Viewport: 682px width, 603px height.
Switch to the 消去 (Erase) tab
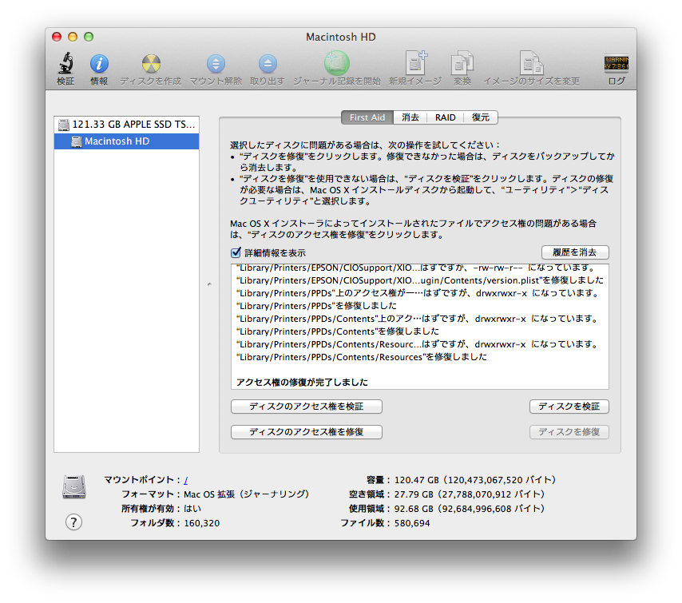(410, 117)
